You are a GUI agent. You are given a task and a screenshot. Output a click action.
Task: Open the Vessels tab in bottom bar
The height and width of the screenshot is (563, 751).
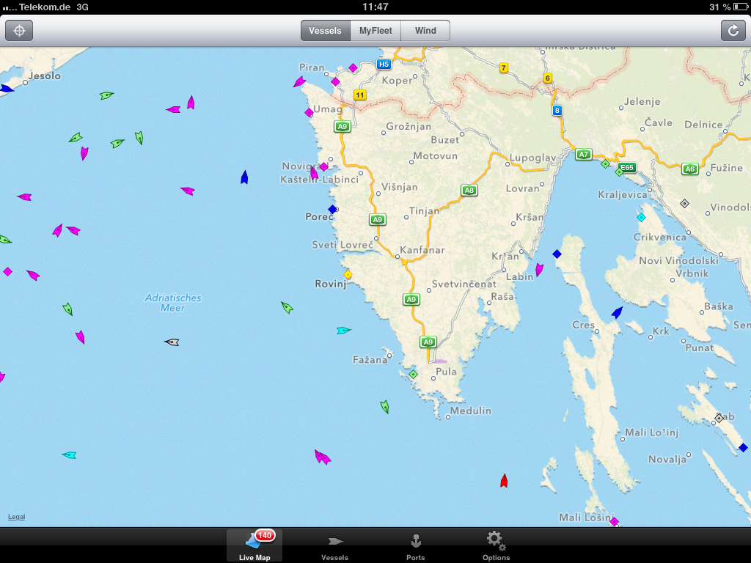click(x=335, y=546)
